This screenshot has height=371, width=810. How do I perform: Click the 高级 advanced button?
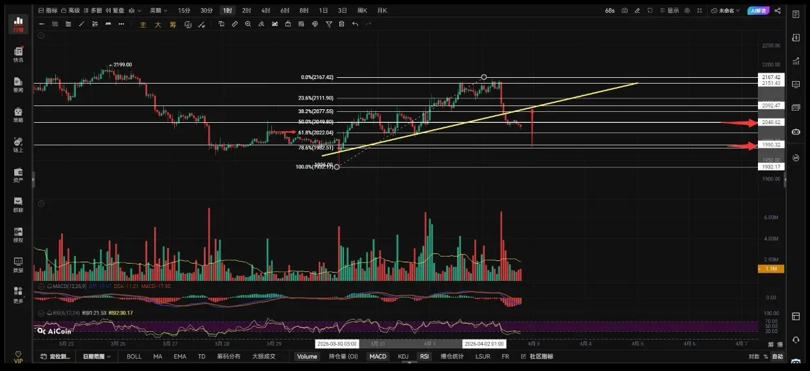[71, 10]
